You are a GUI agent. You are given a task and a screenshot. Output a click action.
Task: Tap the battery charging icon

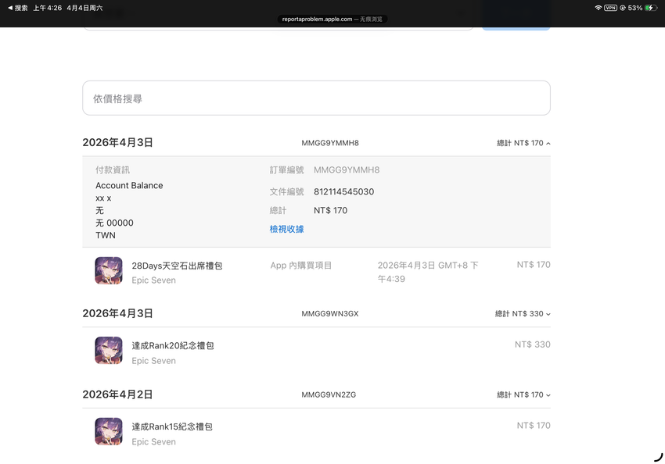pos(650,8)
